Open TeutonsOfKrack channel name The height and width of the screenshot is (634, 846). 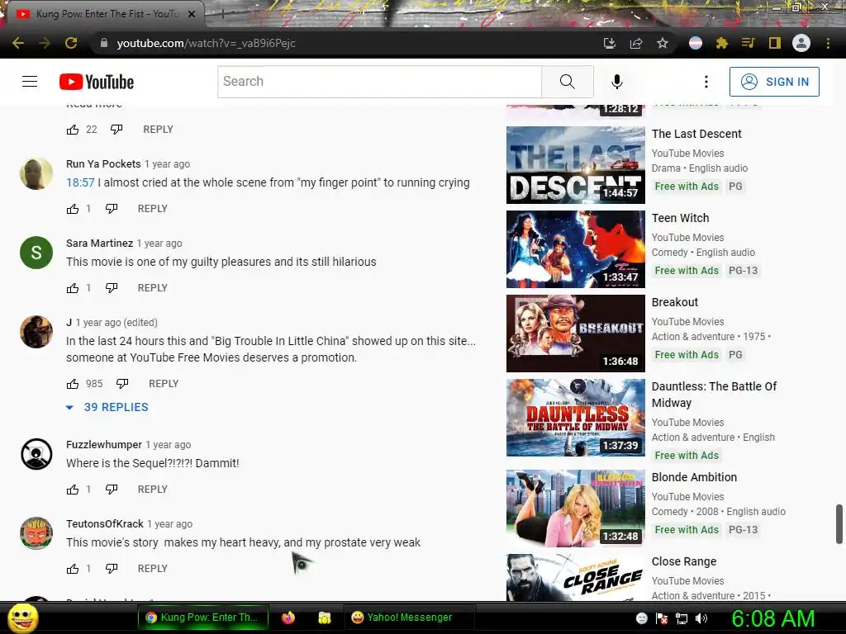tap(105, 524)
